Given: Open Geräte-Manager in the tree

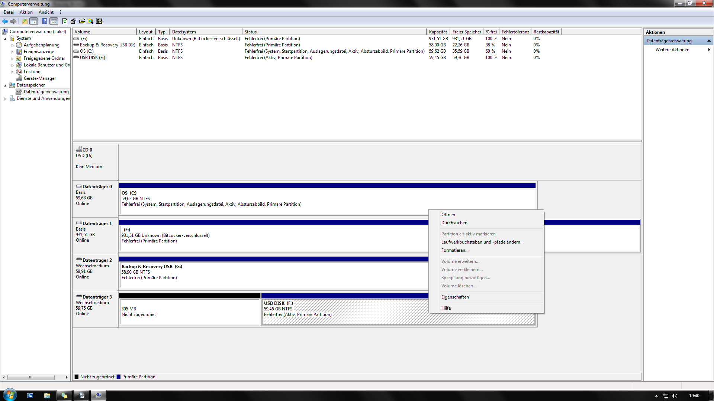Looking at the screenshot, I should 39,78.
